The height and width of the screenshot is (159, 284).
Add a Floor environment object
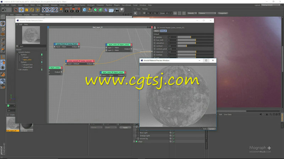tap(111, 10)
